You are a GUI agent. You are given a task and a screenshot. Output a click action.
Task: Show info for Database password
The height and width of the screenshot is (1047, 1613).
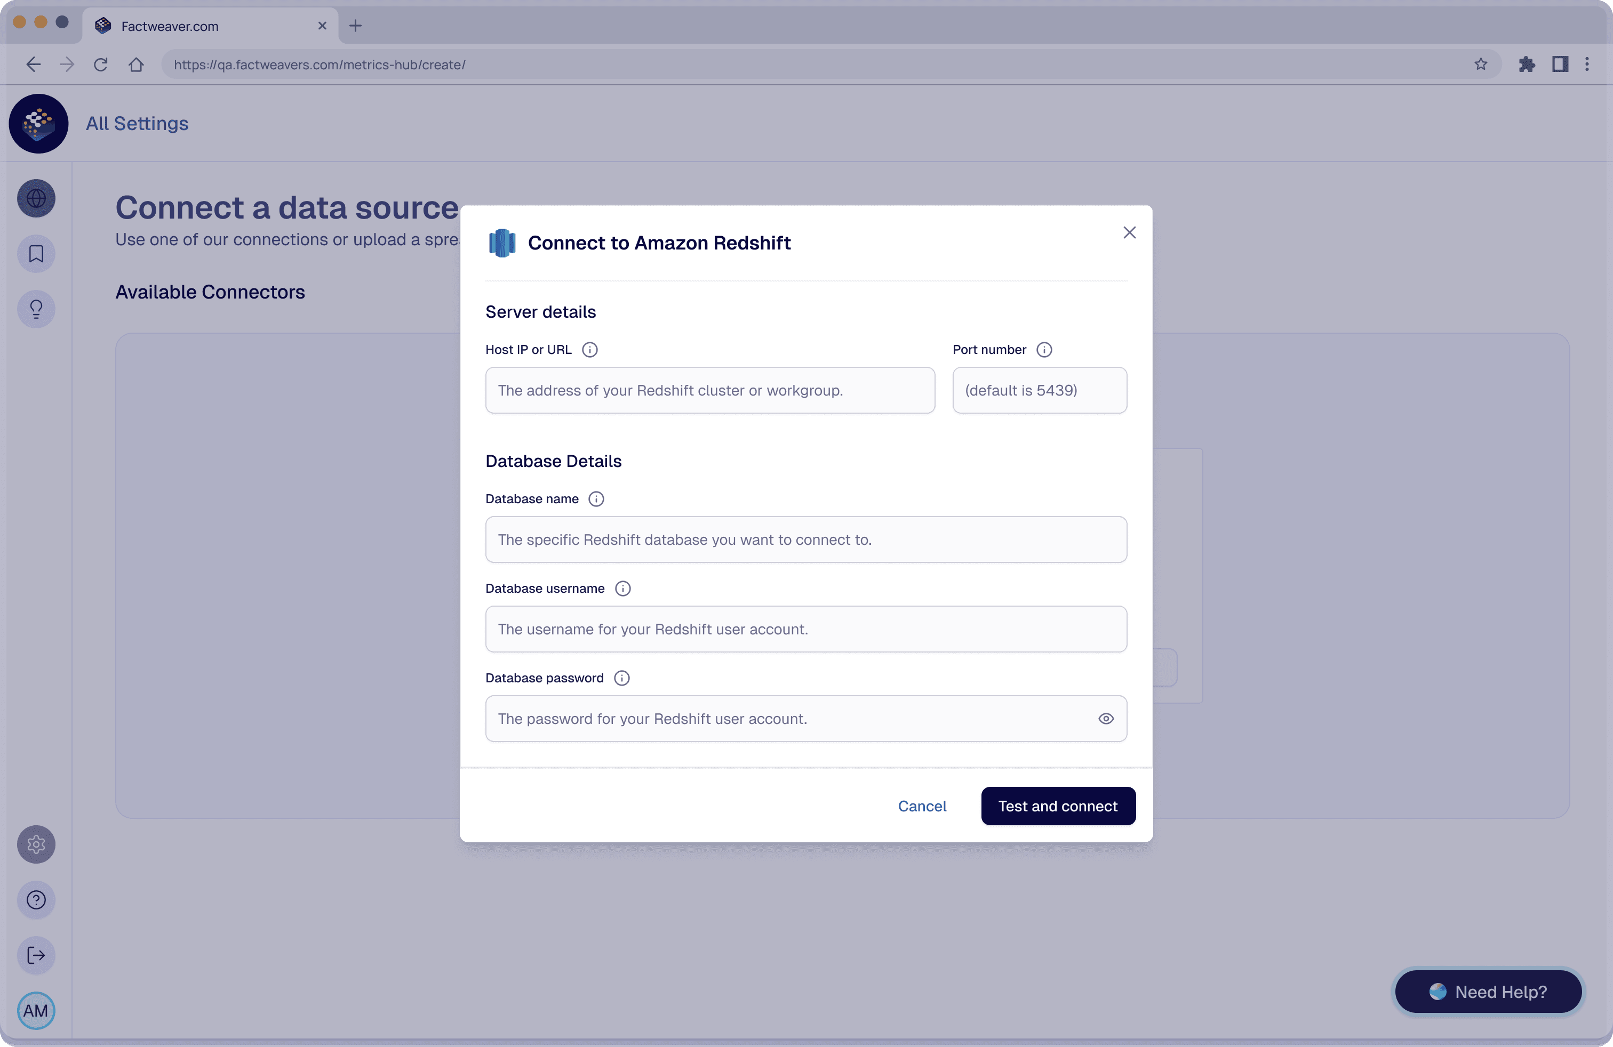click(x=621, y=678)
